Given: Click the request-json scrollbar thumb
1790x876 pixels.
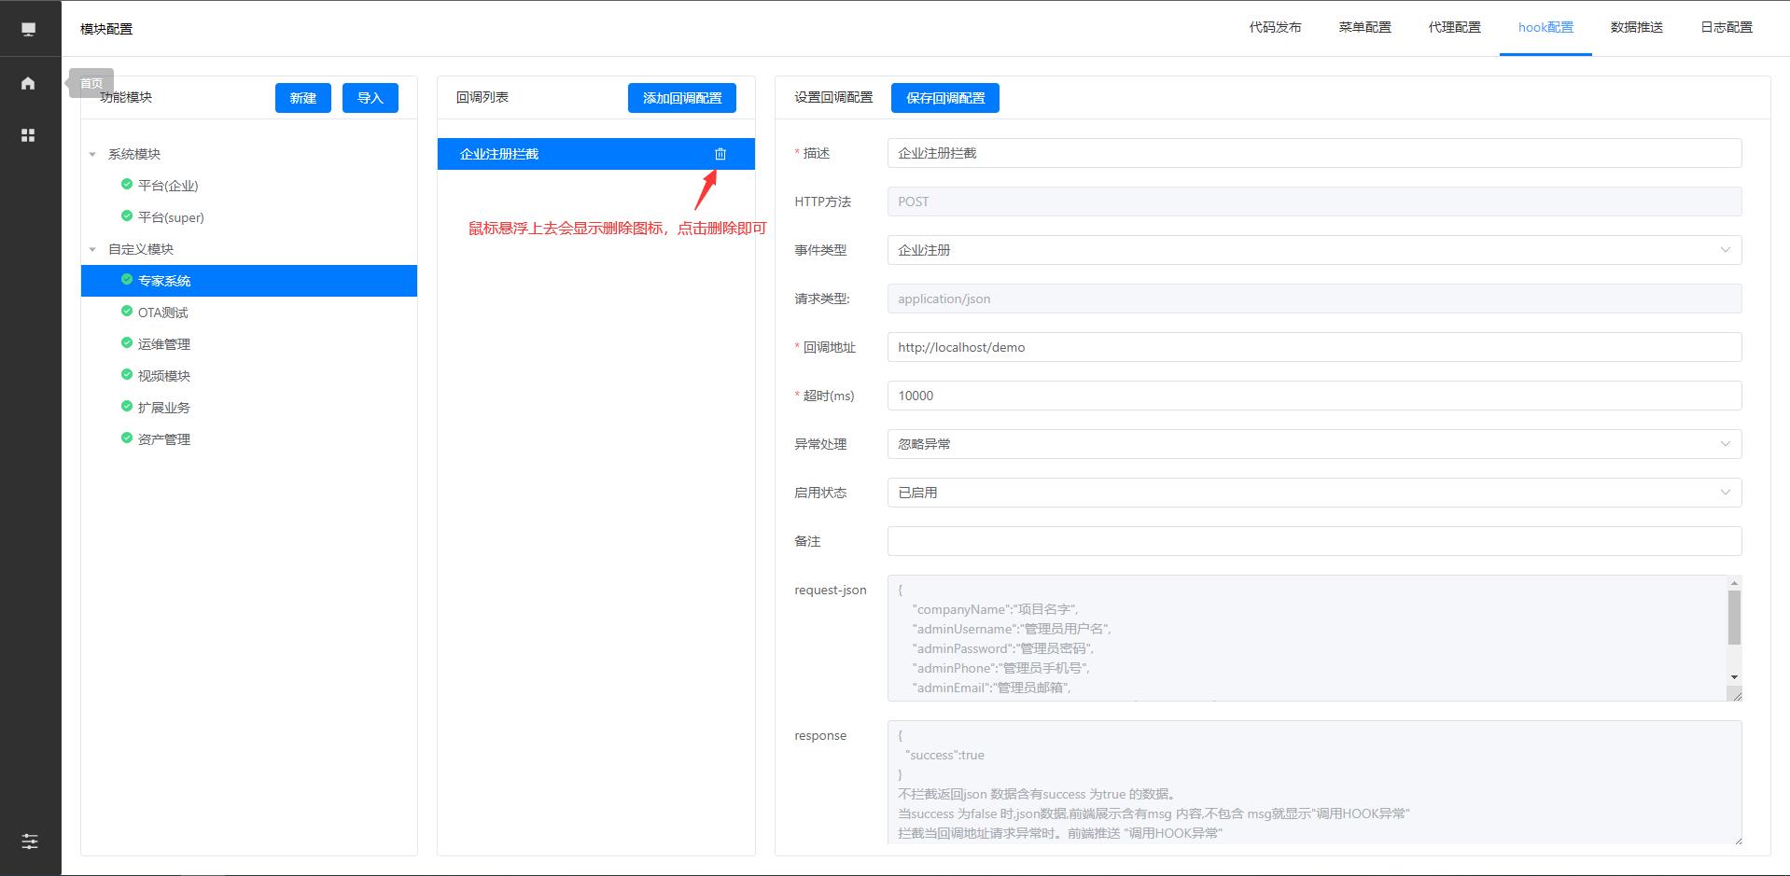Looking at the screenshot, I should point(1734,617).
